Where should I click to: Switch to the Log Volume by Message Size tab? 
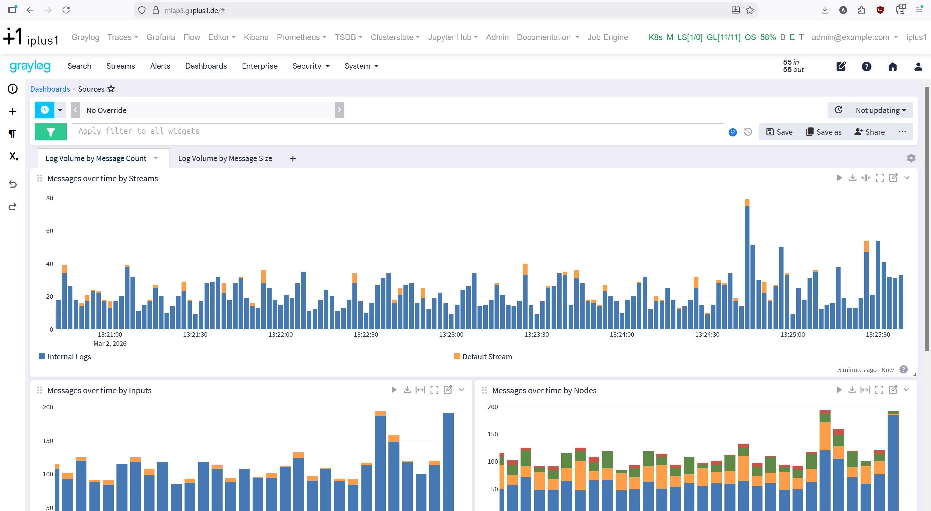[x=225, y=158]
